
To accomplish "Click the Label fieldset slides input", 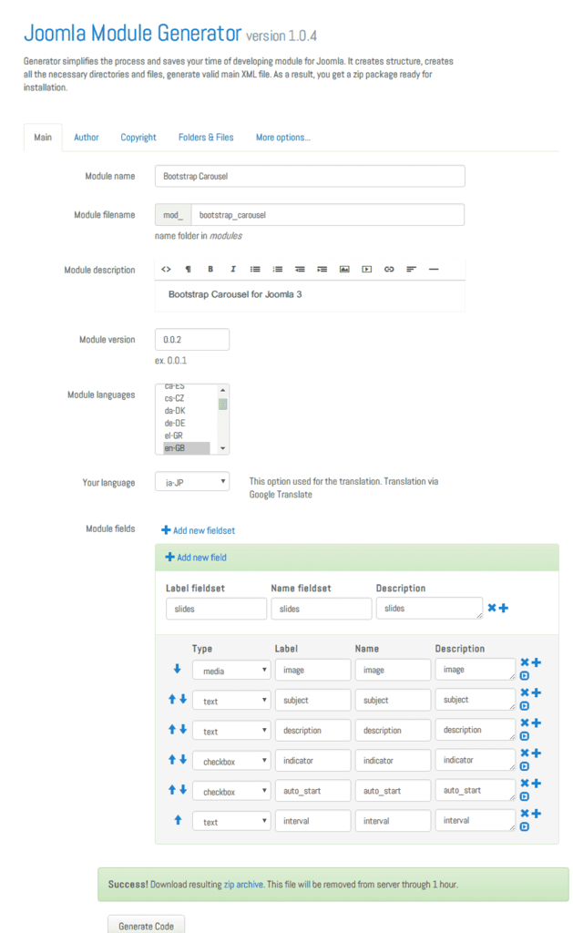I will [x=216, y=609].
